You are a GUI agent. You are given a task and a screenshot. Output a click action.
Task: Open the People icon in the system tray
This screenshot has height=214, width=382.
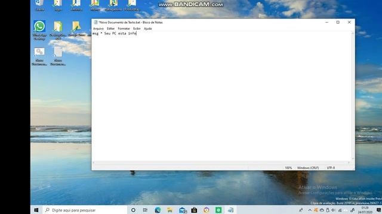click(301, 210)
